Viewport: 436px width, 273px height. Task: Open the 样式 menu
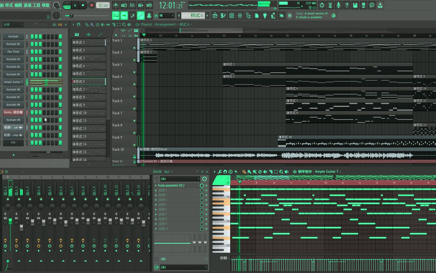9,5
